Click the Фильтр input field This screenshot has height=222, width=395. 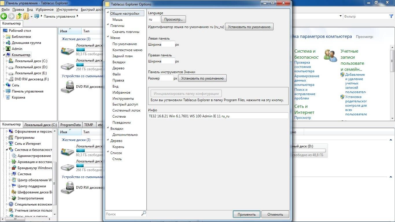tap(366, 16)
